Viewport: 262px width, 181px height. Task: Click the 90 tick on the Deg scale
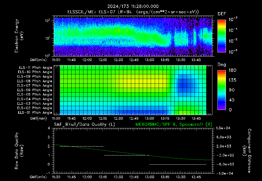point(232,90)
